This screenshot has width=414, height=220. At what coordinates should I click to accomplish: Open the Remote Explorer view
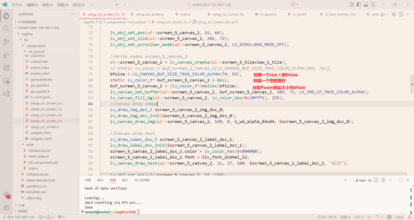[x=6, y=80]
